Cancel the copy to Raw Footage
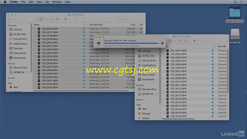247x139 pixels. point(162,43)
